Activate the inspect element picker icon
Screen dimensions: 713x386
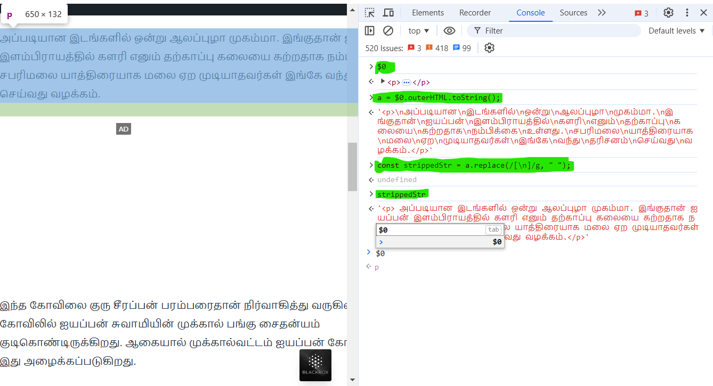(x=369, y=13)
